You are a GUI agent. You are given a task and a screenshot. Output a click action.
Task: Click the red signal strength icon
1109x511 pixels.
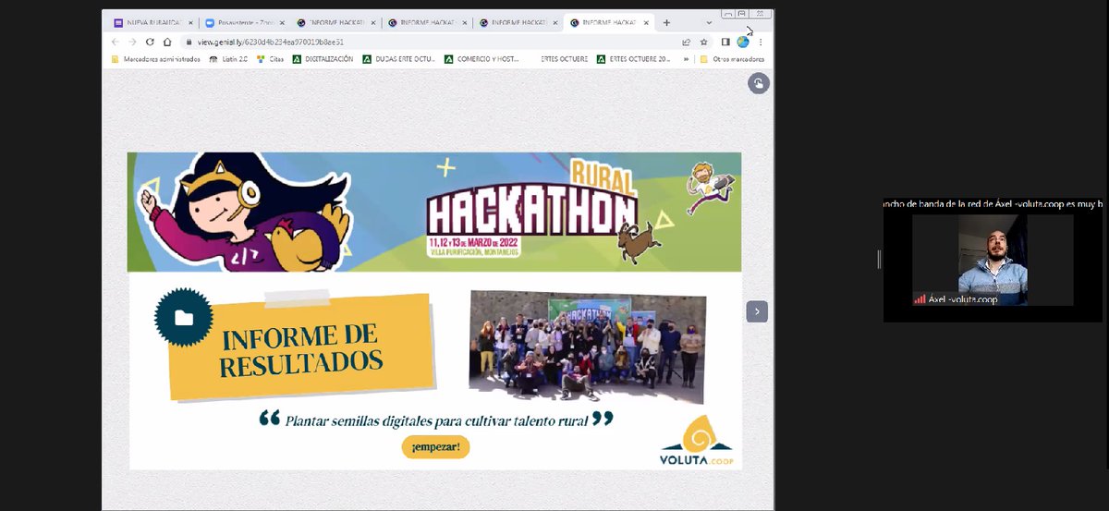coord(920,298)
